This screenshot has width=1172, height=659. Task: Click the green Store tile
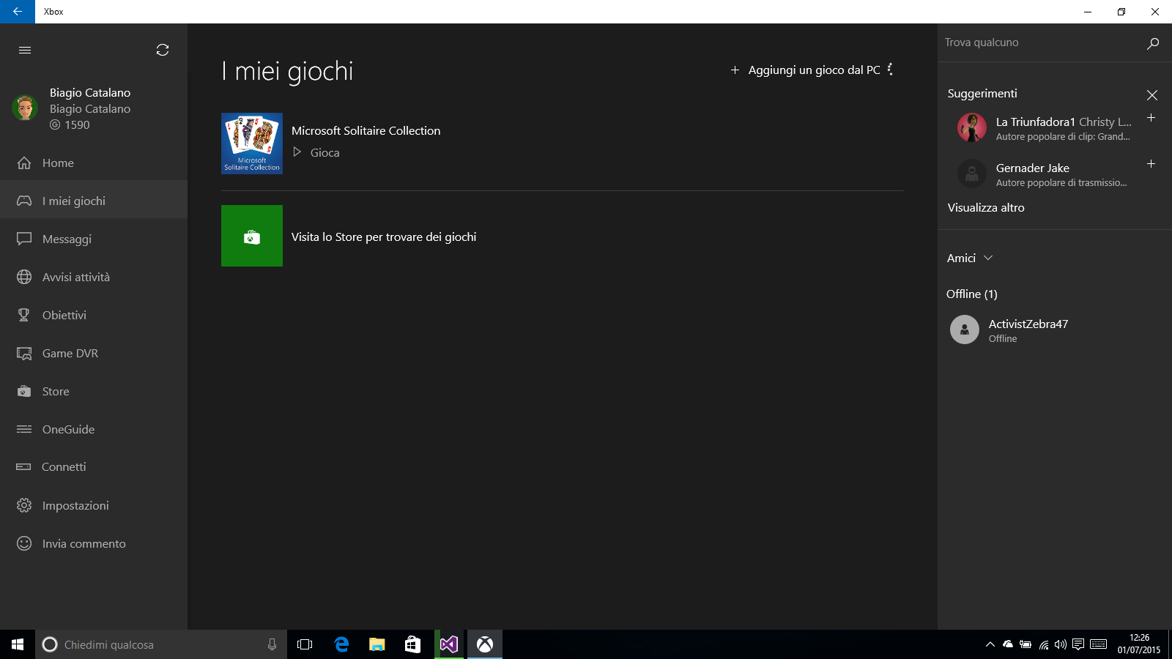click(252, 236)
